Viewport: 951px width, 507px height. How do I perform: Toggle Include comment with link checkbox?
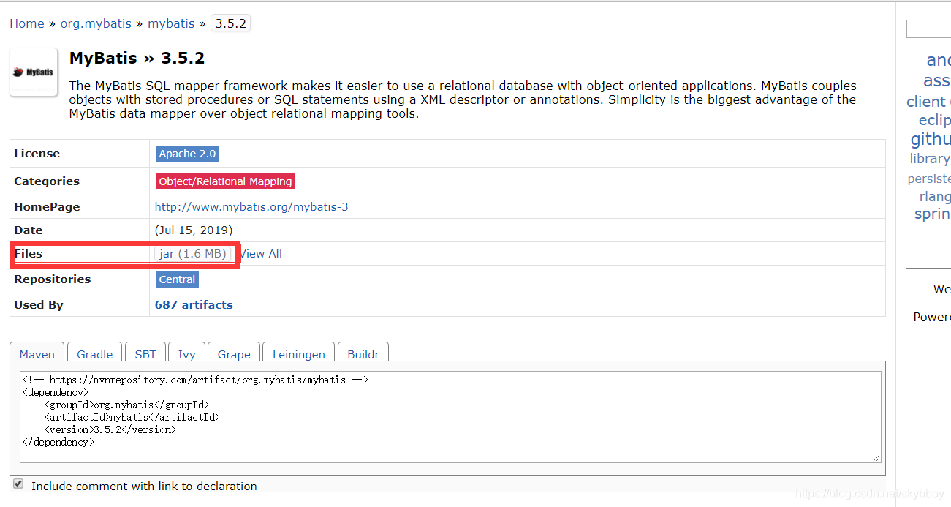tap(18, 484)
